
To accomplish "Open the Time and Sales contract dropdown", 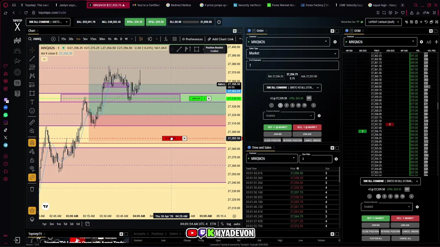I will (272, 158).
